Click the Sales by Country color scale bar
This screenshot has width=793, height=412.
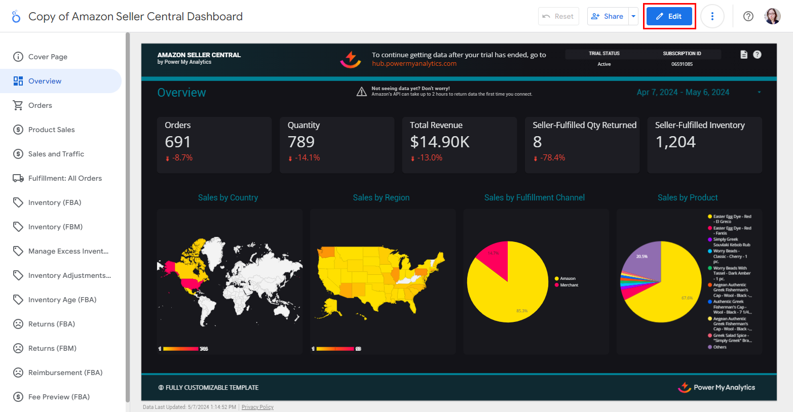point(180,349)
